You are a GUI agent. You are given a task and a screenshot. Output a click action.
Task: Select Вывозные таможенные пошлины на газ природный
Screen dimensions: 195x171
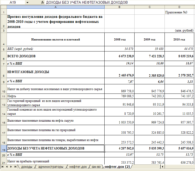tap(56, 130)
